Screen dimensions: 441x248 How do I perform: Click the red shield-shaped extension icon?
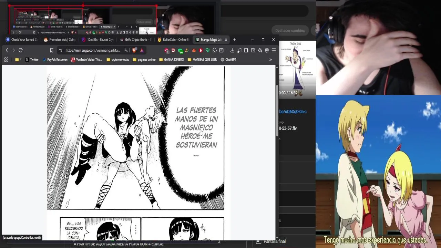pyautogui.click(x=201, y=50)
